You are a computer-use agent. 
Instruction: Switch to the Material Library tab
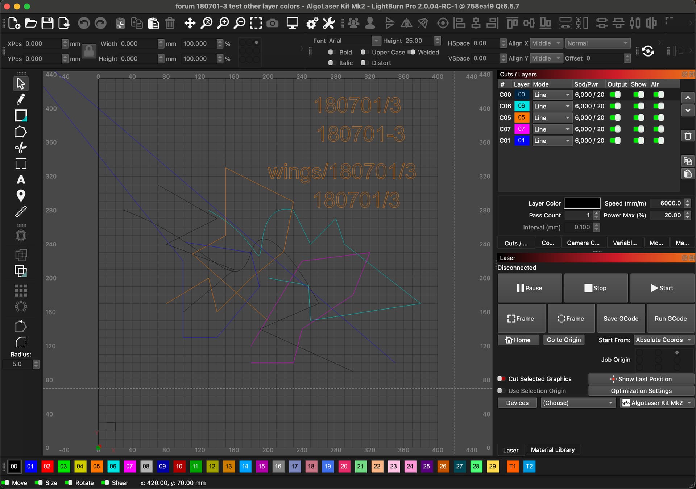(x=552, y=450)
